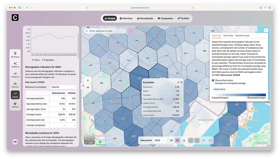280x159 pixels.
Task: Click the Enter address or area field
Action: coord(105,31)
